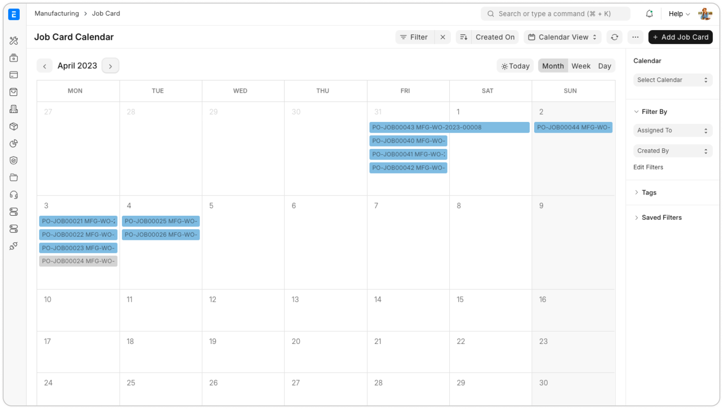Click the Add Job Card button

[x=680, y=37]
